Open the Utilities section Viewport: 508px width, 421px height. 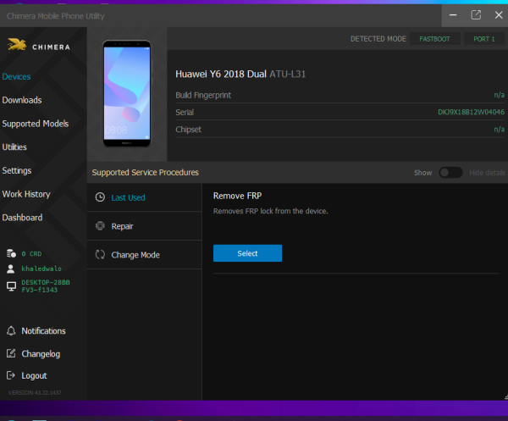coord(14,147)
